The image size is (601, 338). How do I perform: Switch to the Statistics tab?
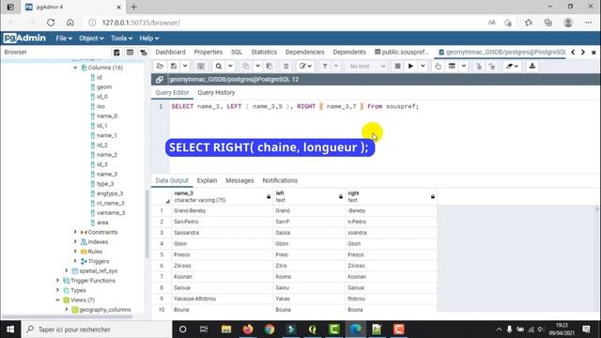[264, 53]
